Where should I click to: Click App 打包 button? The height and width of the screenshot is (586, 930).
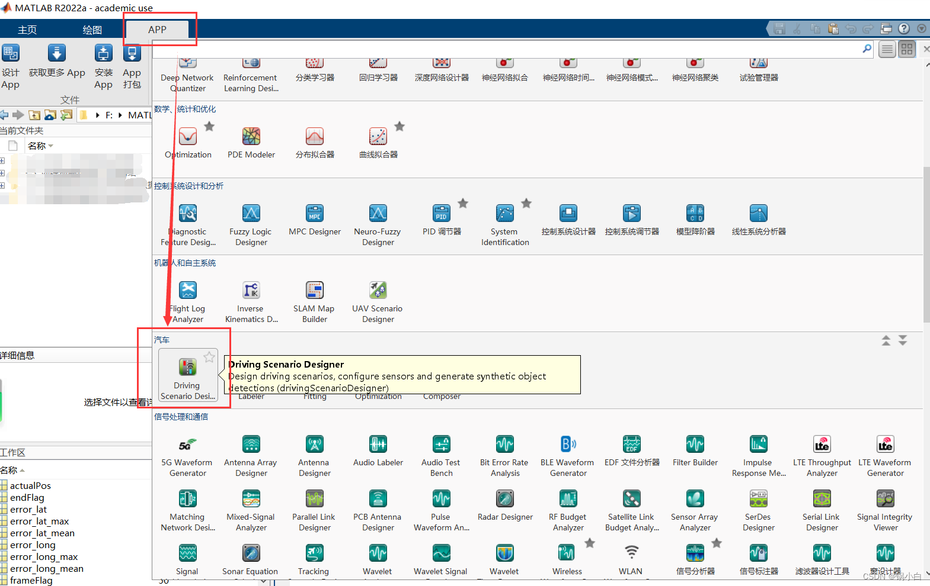pyautogui.click(x=132, y=67)
